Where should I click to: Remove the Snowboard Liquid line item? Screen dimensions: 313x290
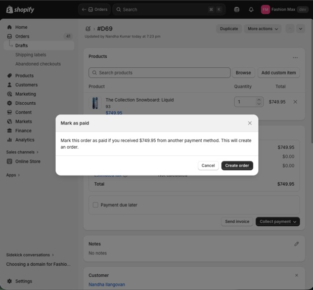[x=295, y=102]
